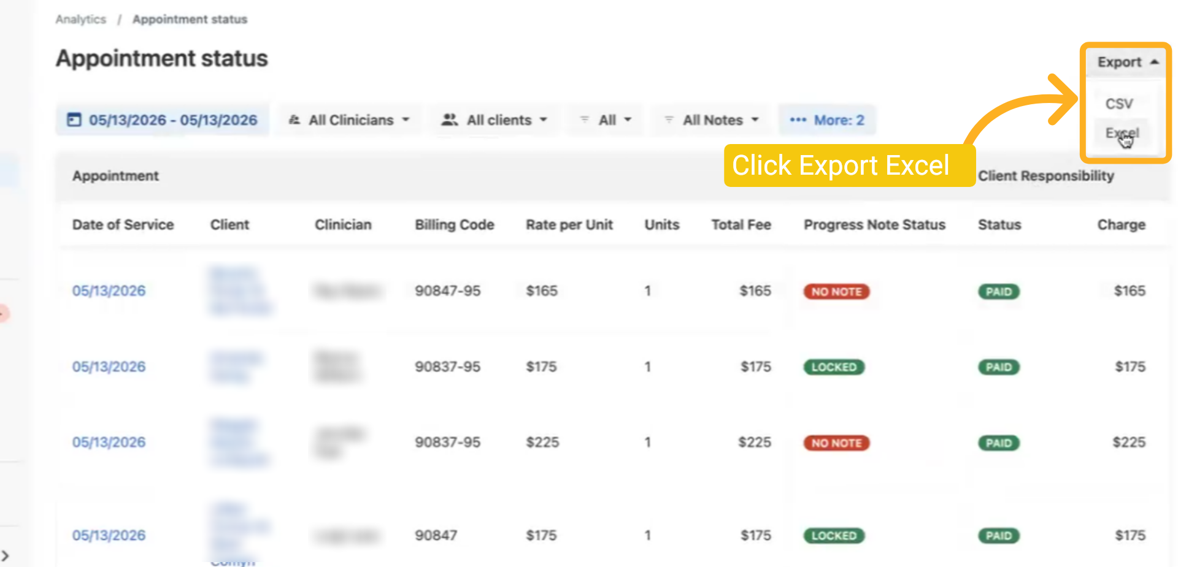1178x567 pixels.
Task: Click the three-dots icon in More
Action: (798, 120)
